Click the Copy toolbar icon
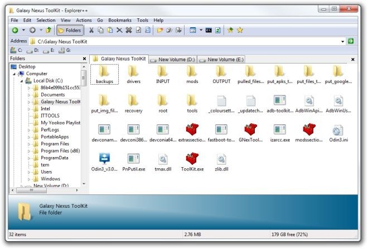Screen dimensions: 368x249 (x=101, y=30)
